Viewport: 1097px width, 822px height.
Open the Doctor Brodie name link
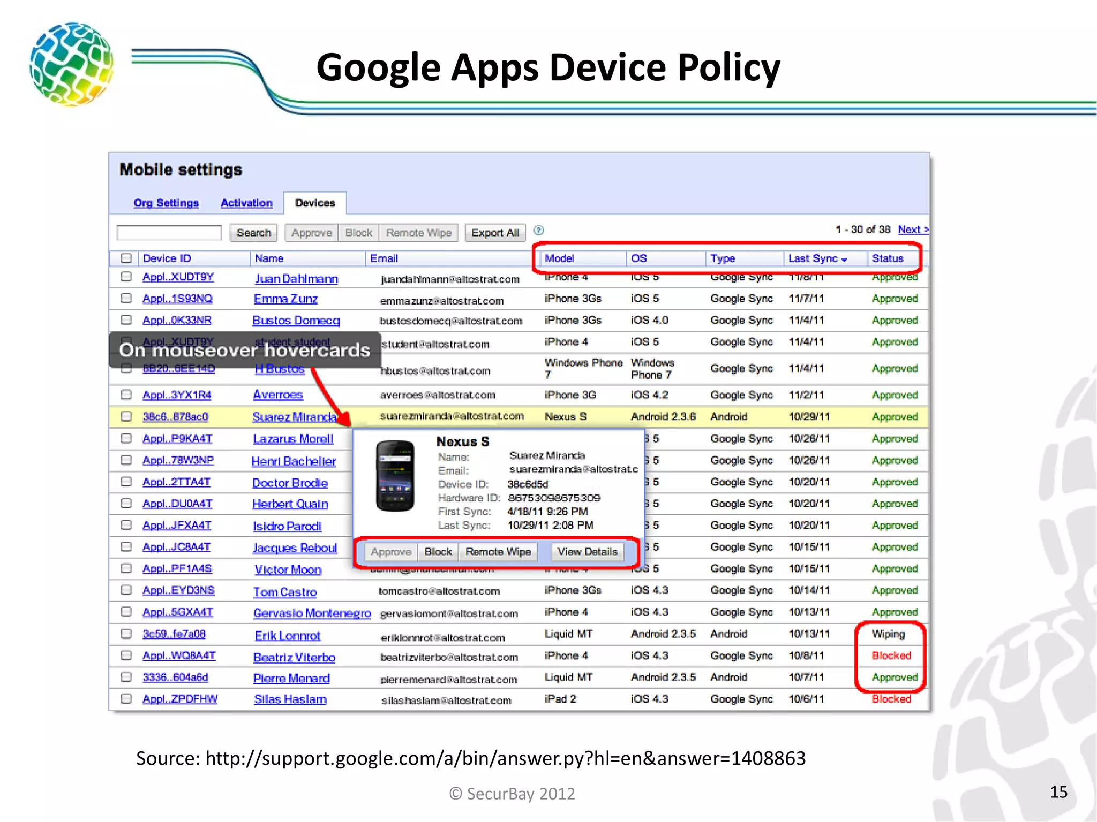pyautogui.click(x=290, y=483)
